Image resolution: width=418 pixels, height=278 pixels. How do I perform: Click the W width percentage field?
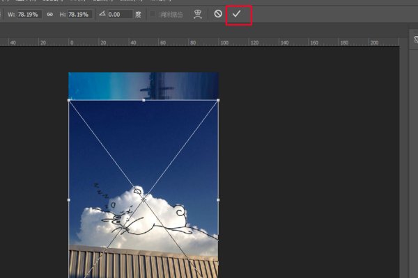[29, 14]
